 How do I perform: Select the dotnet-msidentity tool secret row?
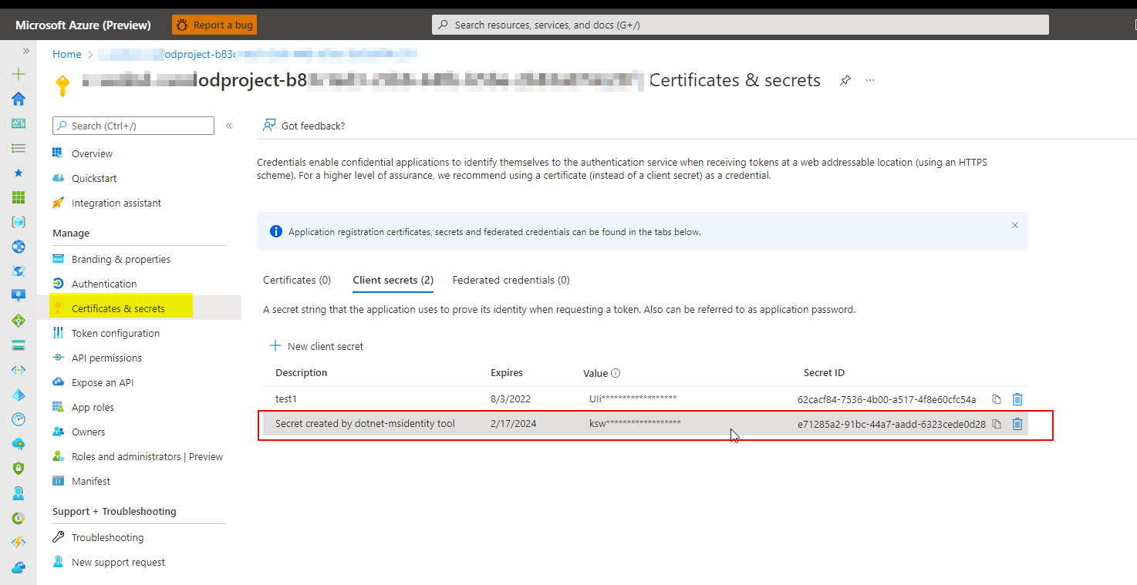[x=646, y=424]
